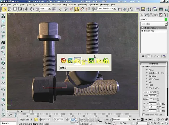
Task: Click the green object color swatch
Action: tap(166, 20)
